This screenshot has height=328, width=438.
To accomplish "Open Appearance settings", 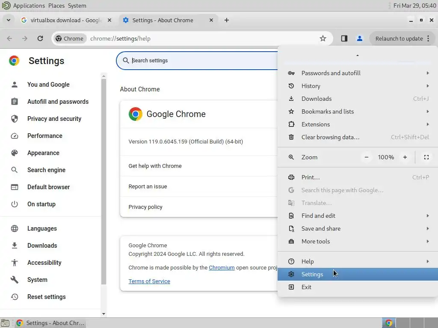I will point(43,153).
